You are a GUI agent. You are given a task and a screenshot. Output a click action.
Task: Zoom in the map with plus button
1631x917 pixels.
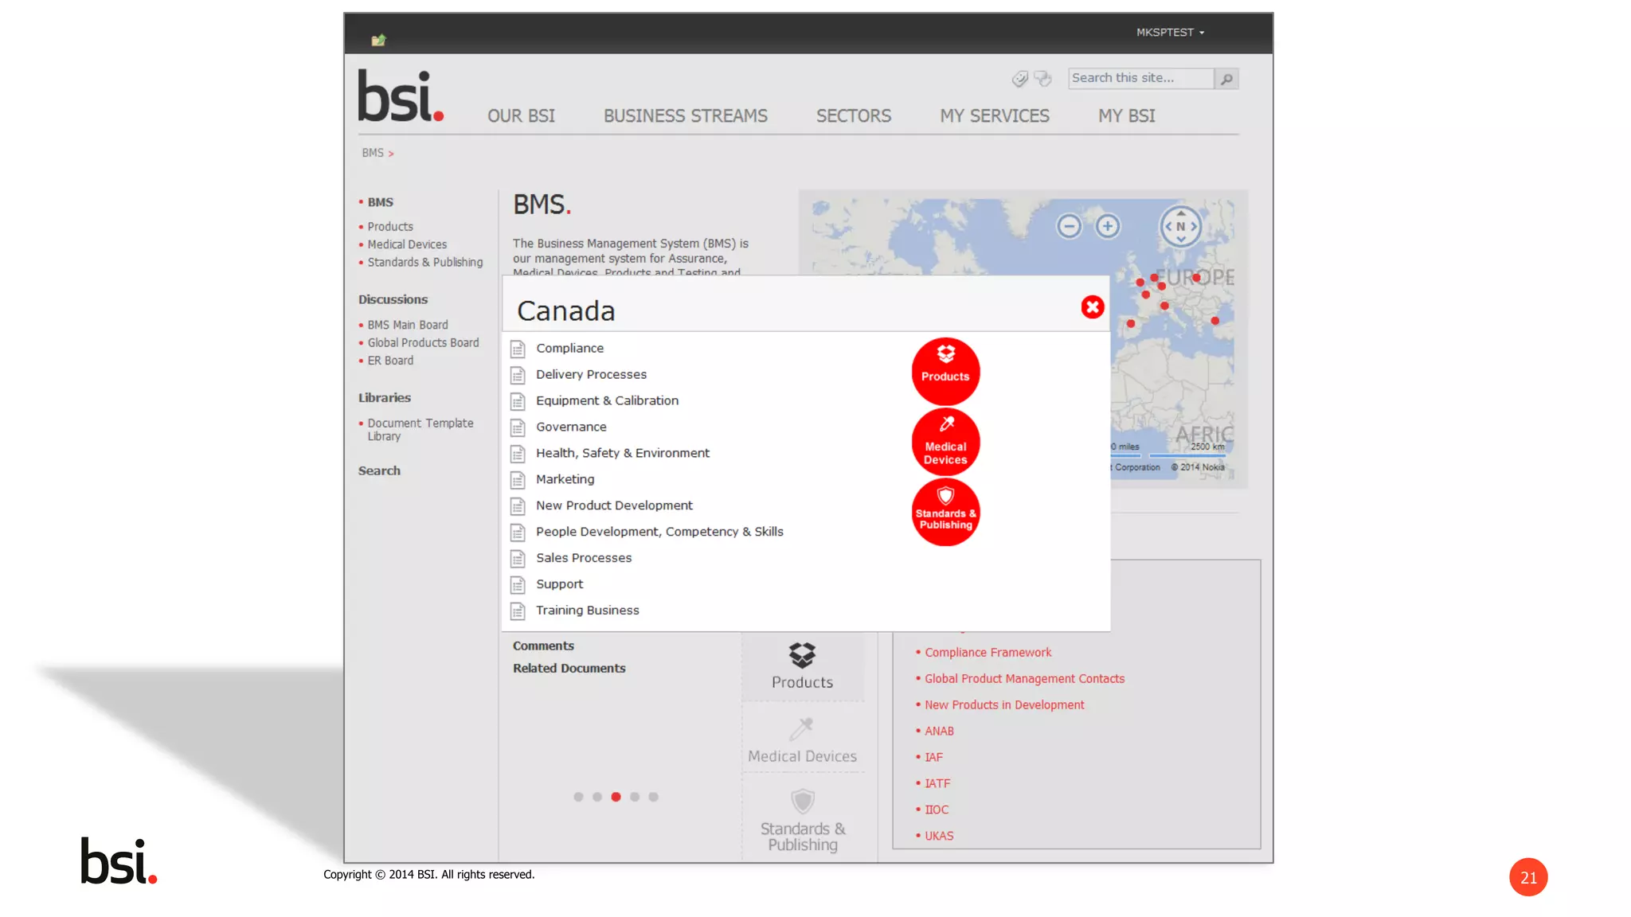pos(1107,226)
